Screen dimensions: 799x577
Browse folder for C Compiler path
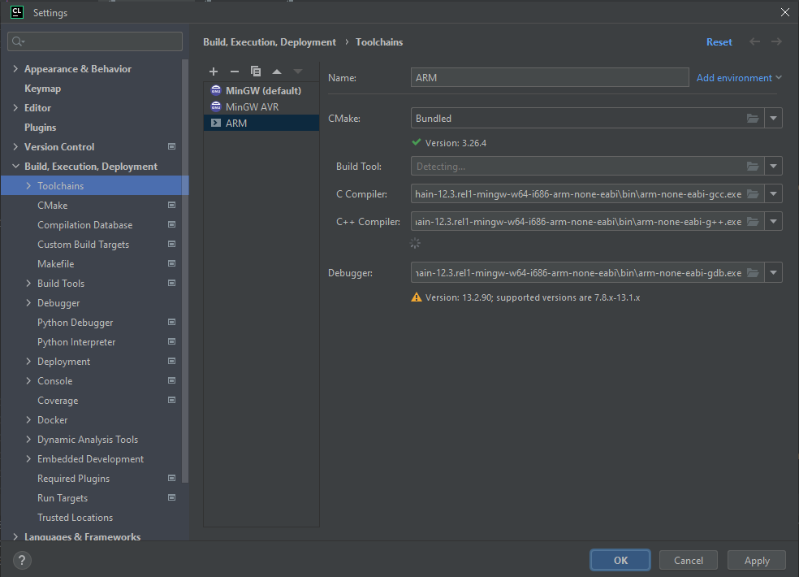click(753, 194)
